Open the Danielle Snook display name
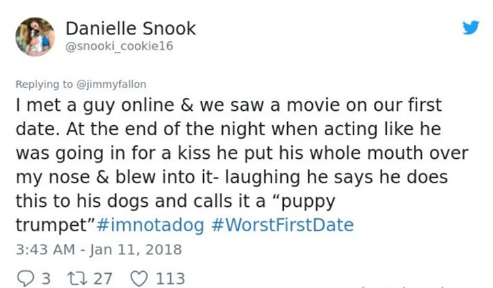 pos(131,28)
